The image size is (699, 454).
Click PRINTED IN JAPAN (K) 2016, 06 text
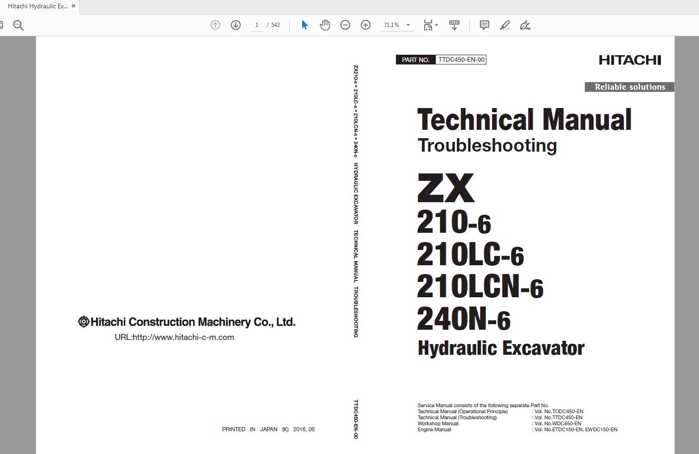point(268,429)
